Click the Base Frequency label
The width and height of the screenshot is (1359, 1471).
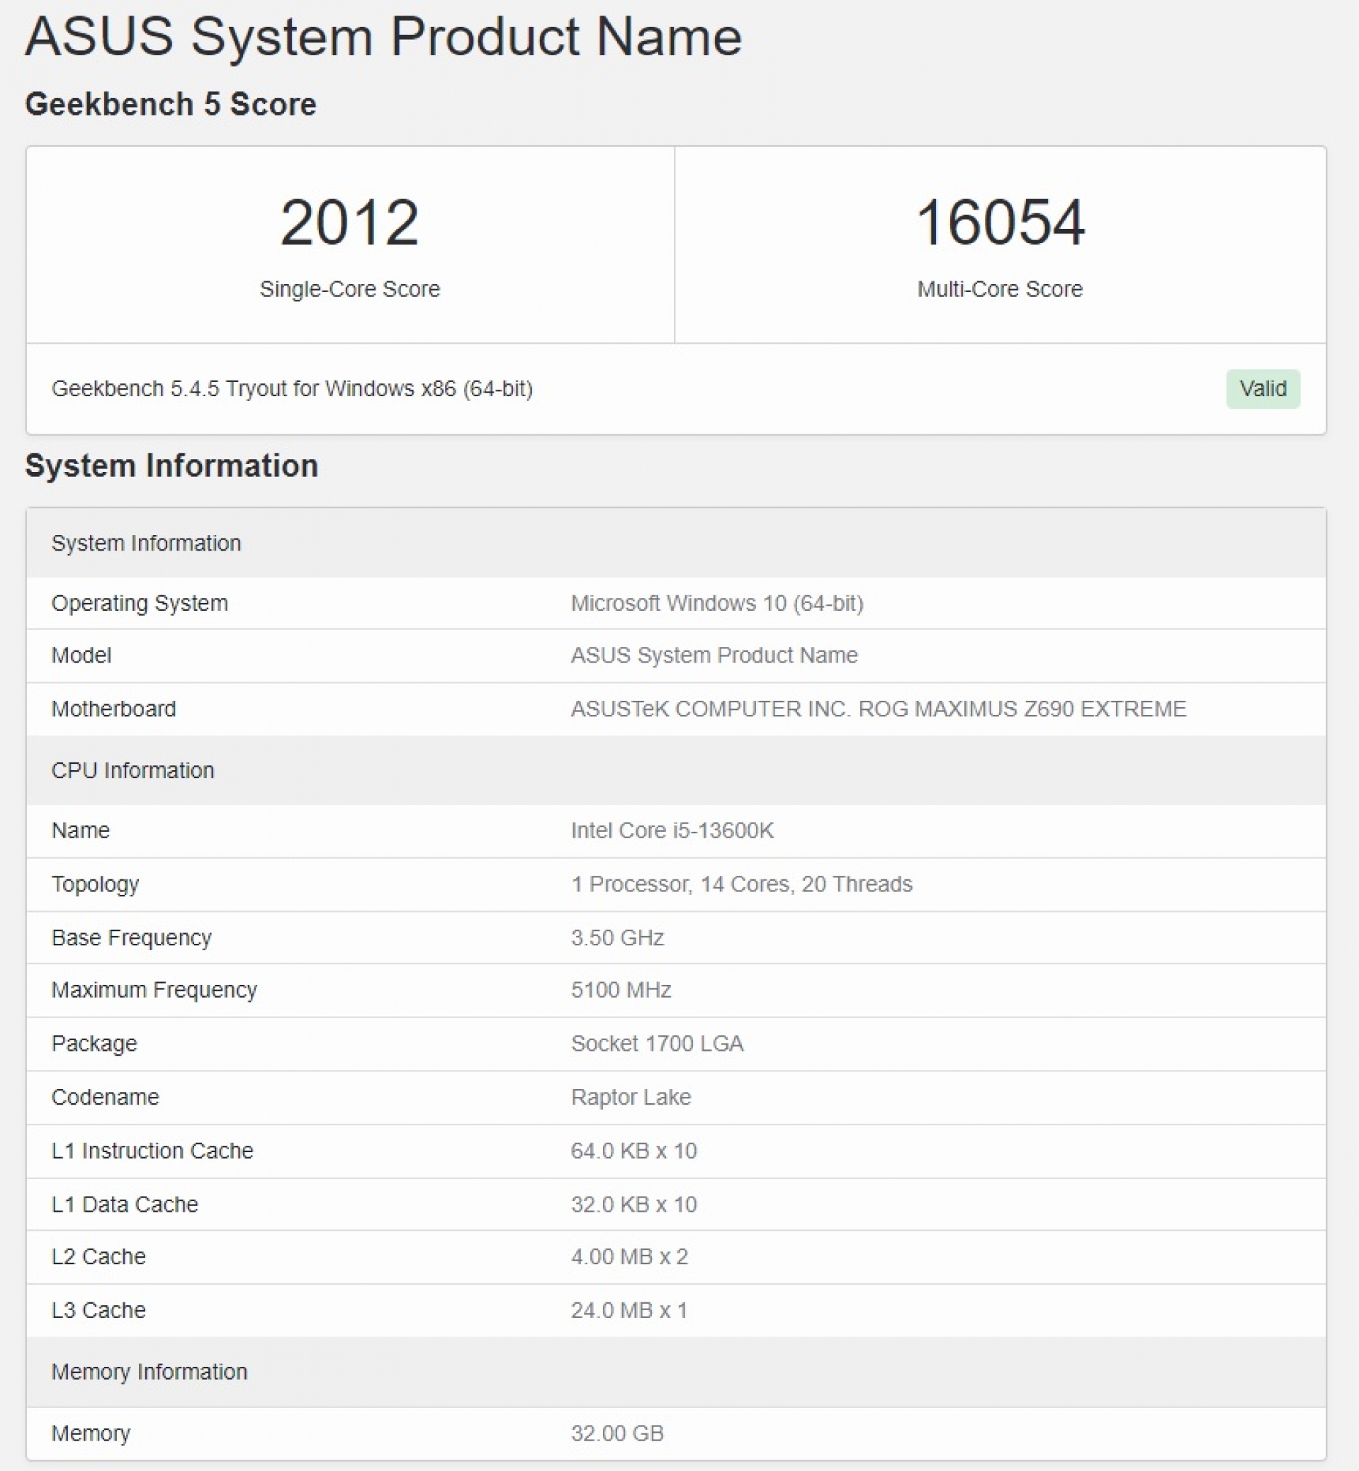(132, 937)
